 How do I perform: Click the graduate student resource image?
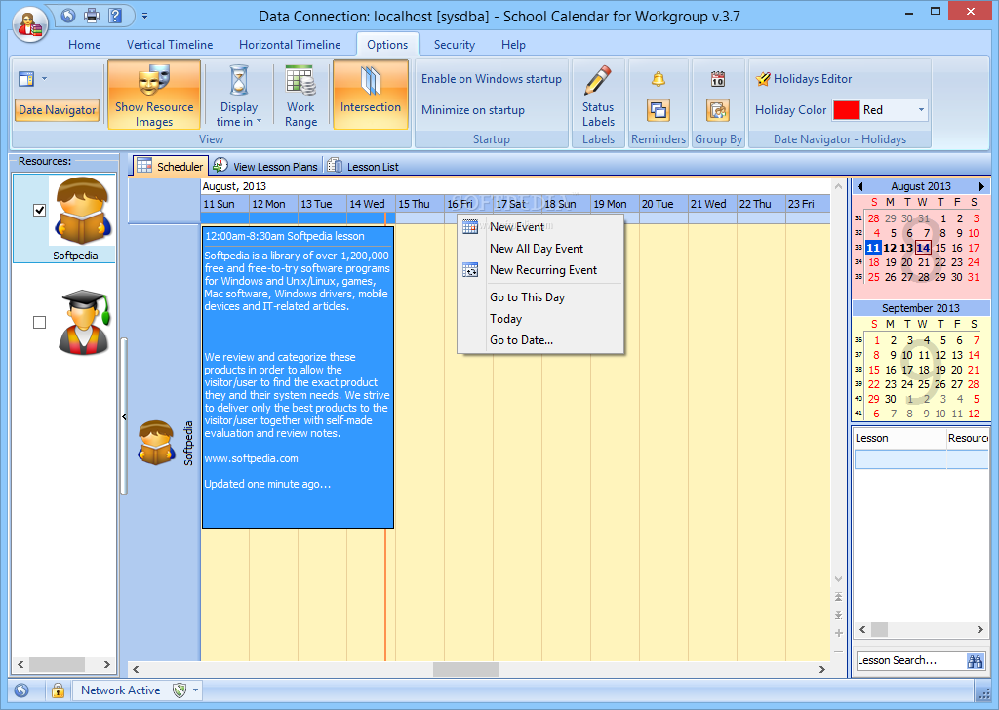click(84, 322)
